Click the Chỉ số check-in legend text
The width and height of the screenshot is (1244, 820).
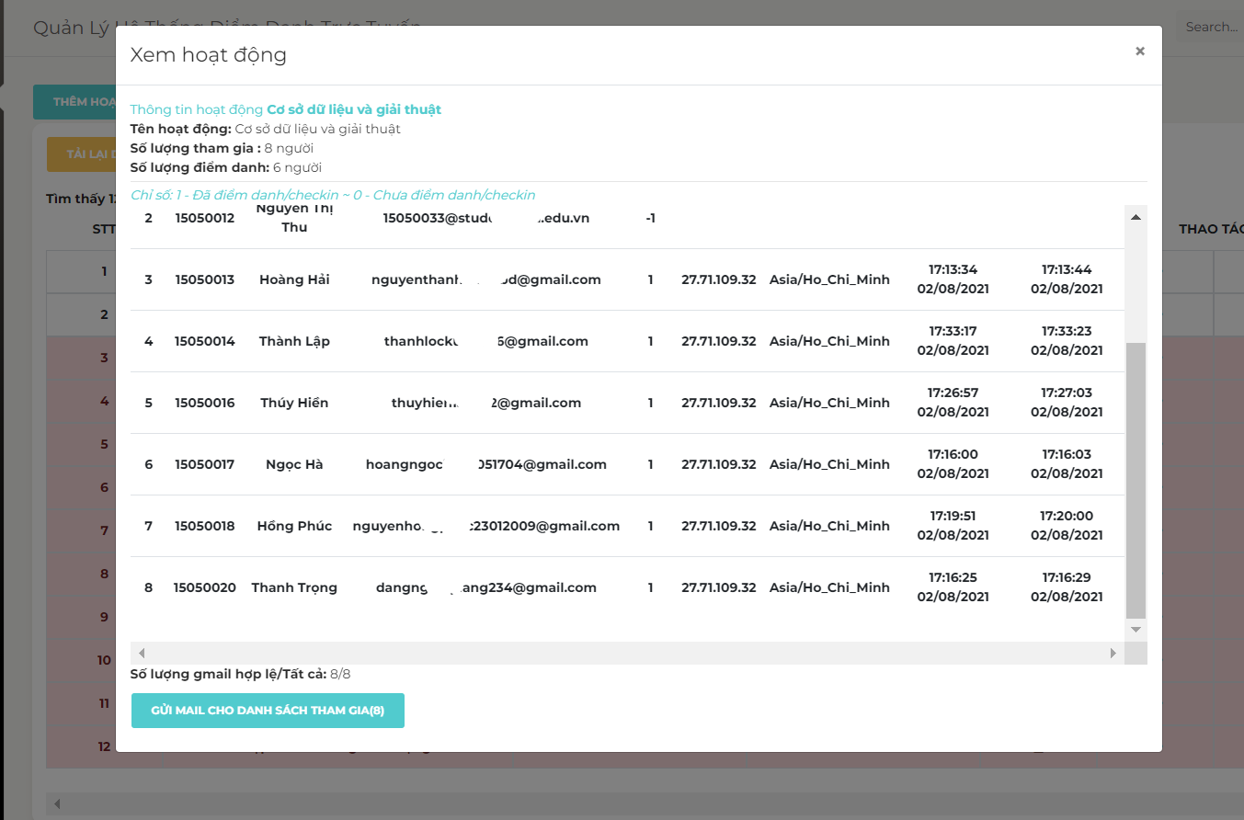pyautogui.click(x=333, y=195)
